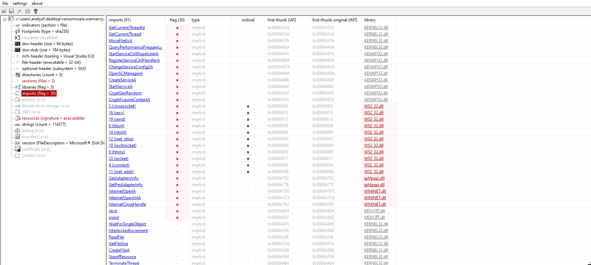Screen dimensions: 591x265
Task: Click the overlay blank page icon
Action: point(18,155)
